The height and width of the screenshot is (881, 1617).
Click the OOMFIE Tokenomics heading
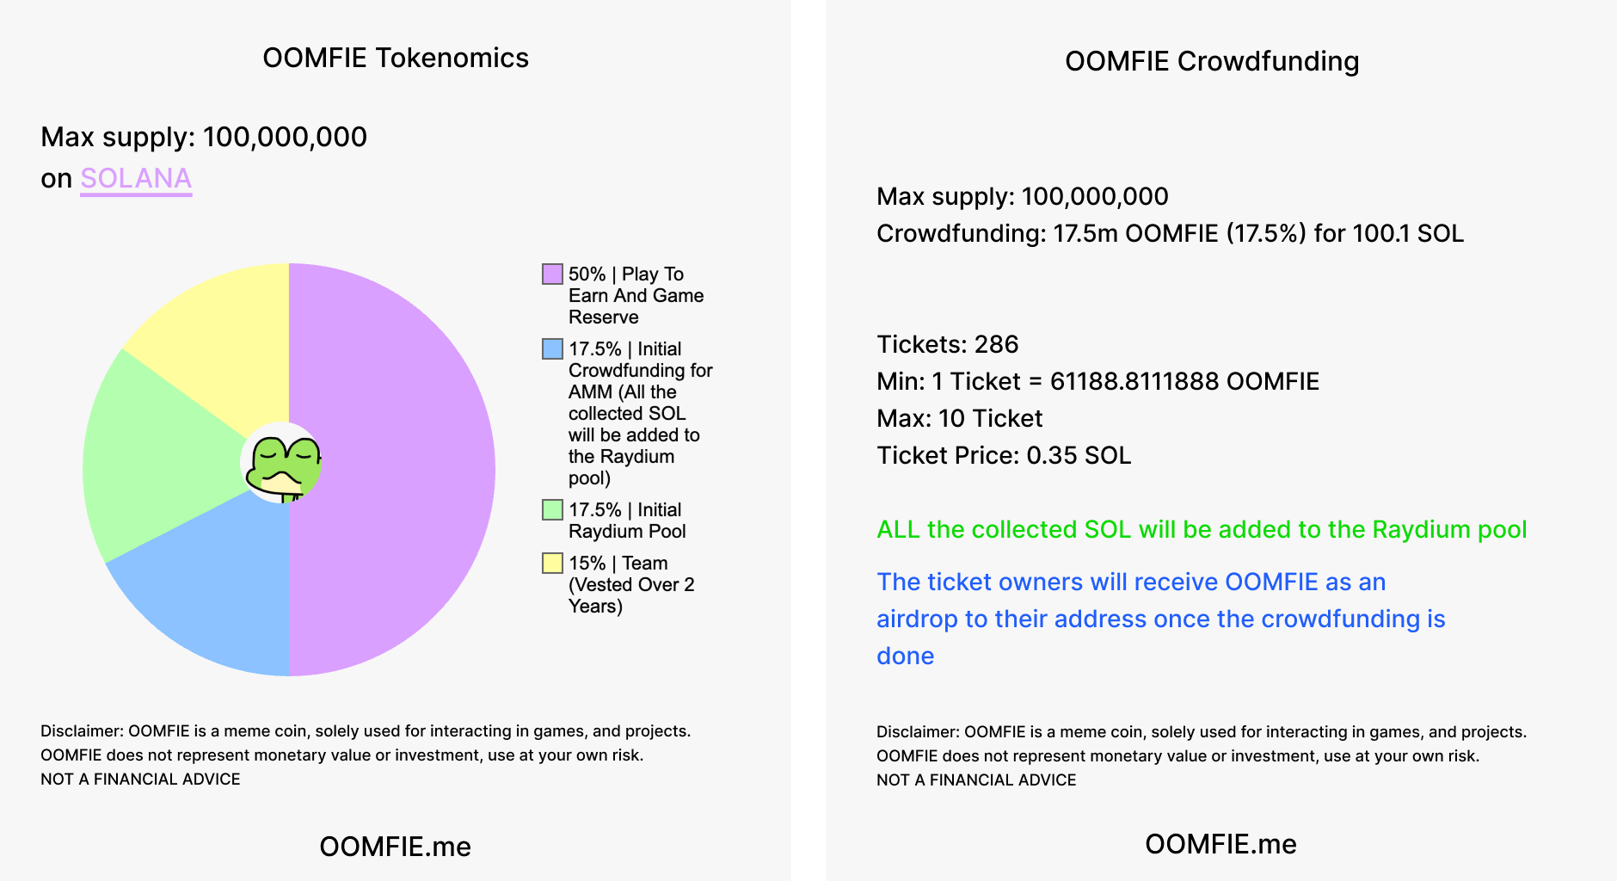click(396, 58)
